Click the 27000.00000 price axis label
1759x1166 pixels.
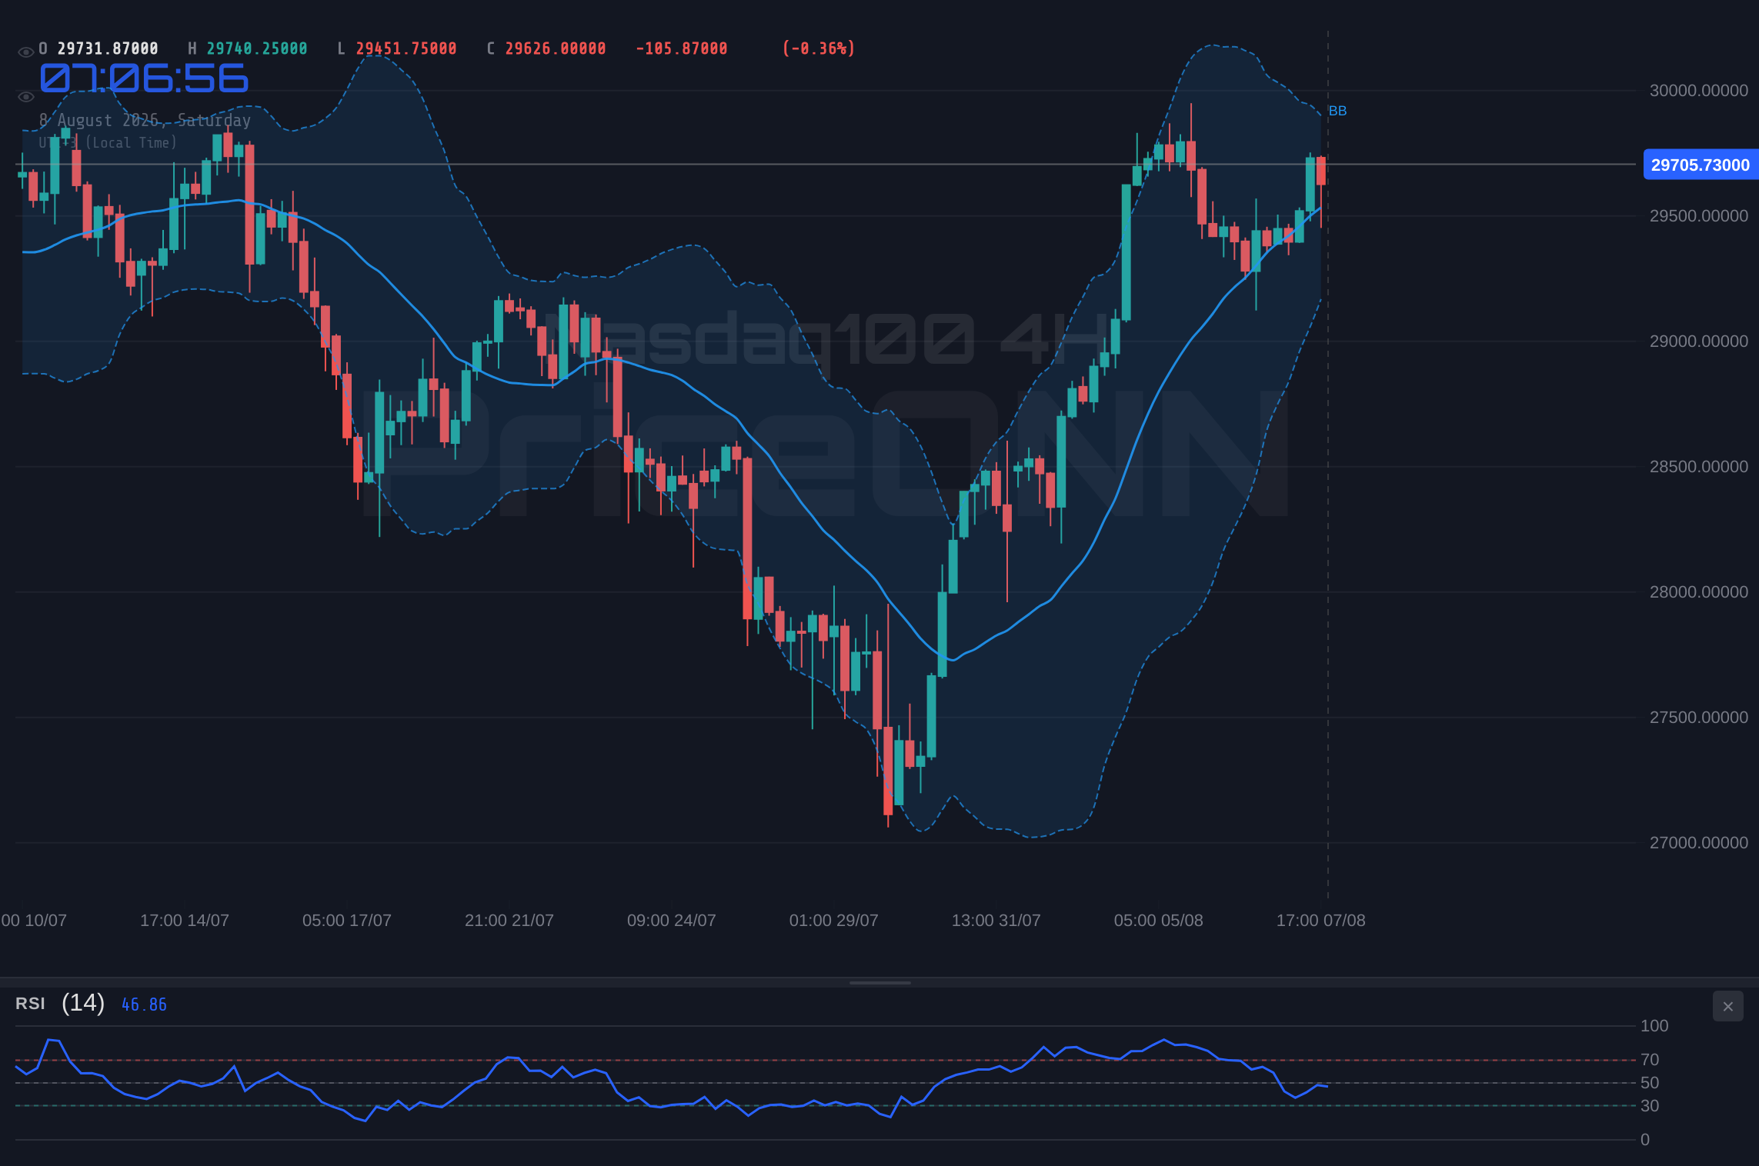coord(1699,843)
